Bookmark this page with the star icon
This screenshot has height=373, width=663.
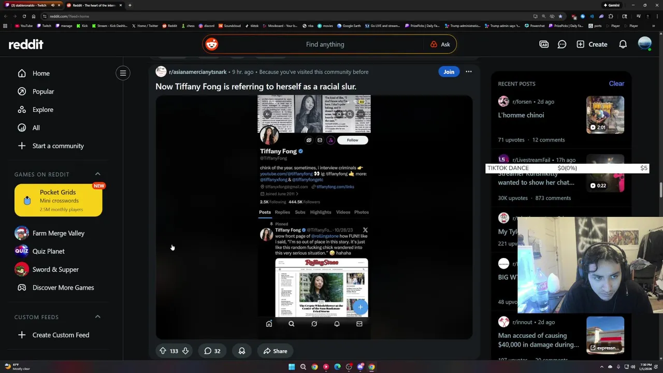560,16
